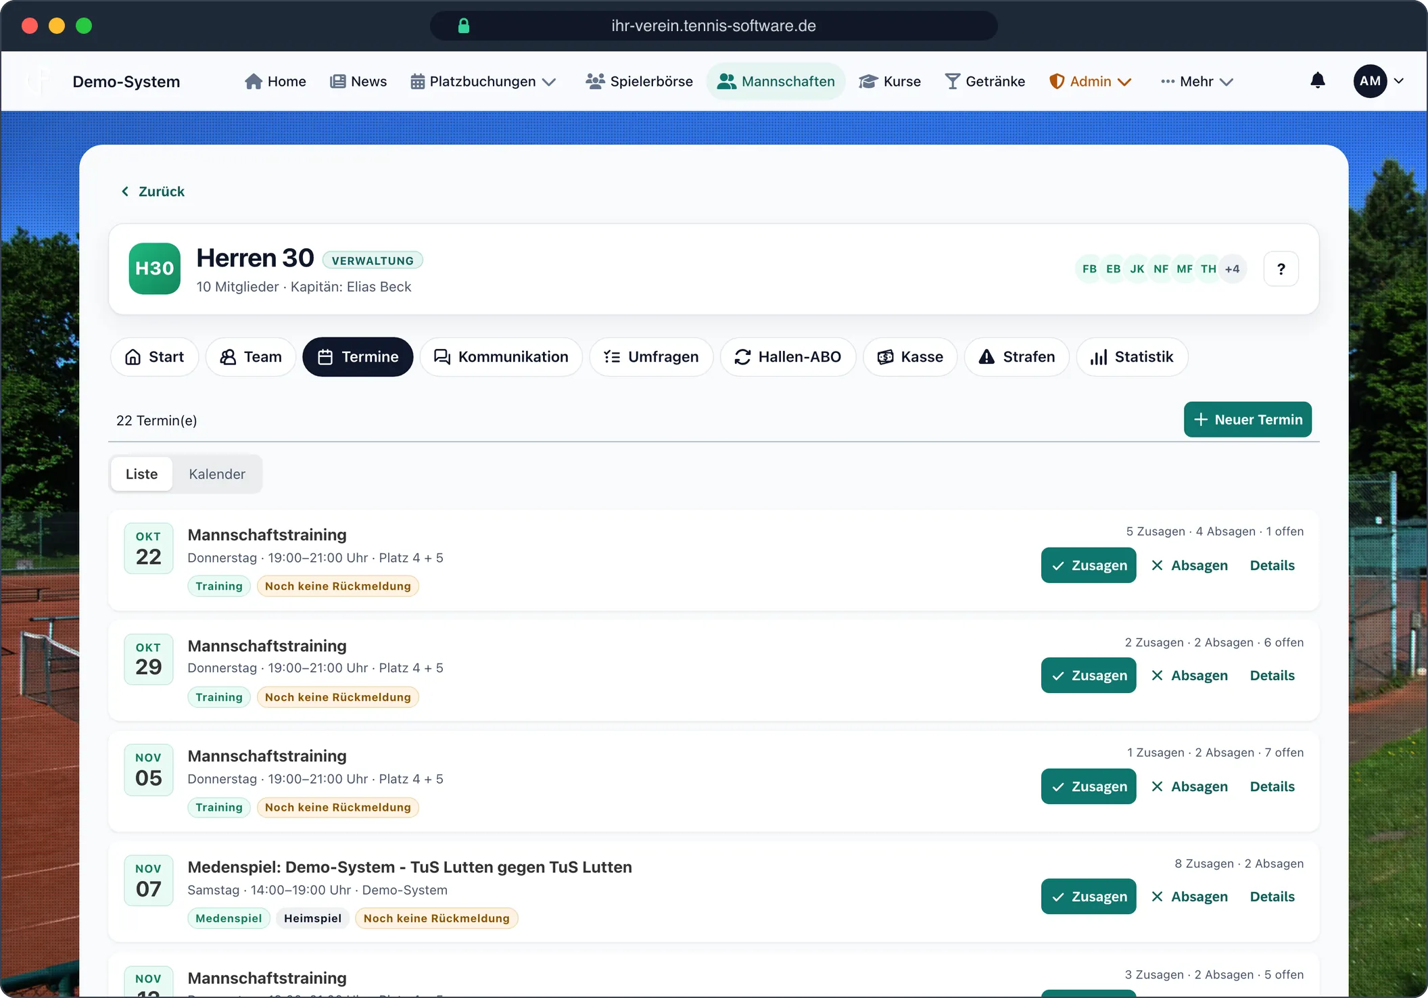Open the Admin dropdown menu
The height and width of the screenshot is (998, 1428).
1090,81
